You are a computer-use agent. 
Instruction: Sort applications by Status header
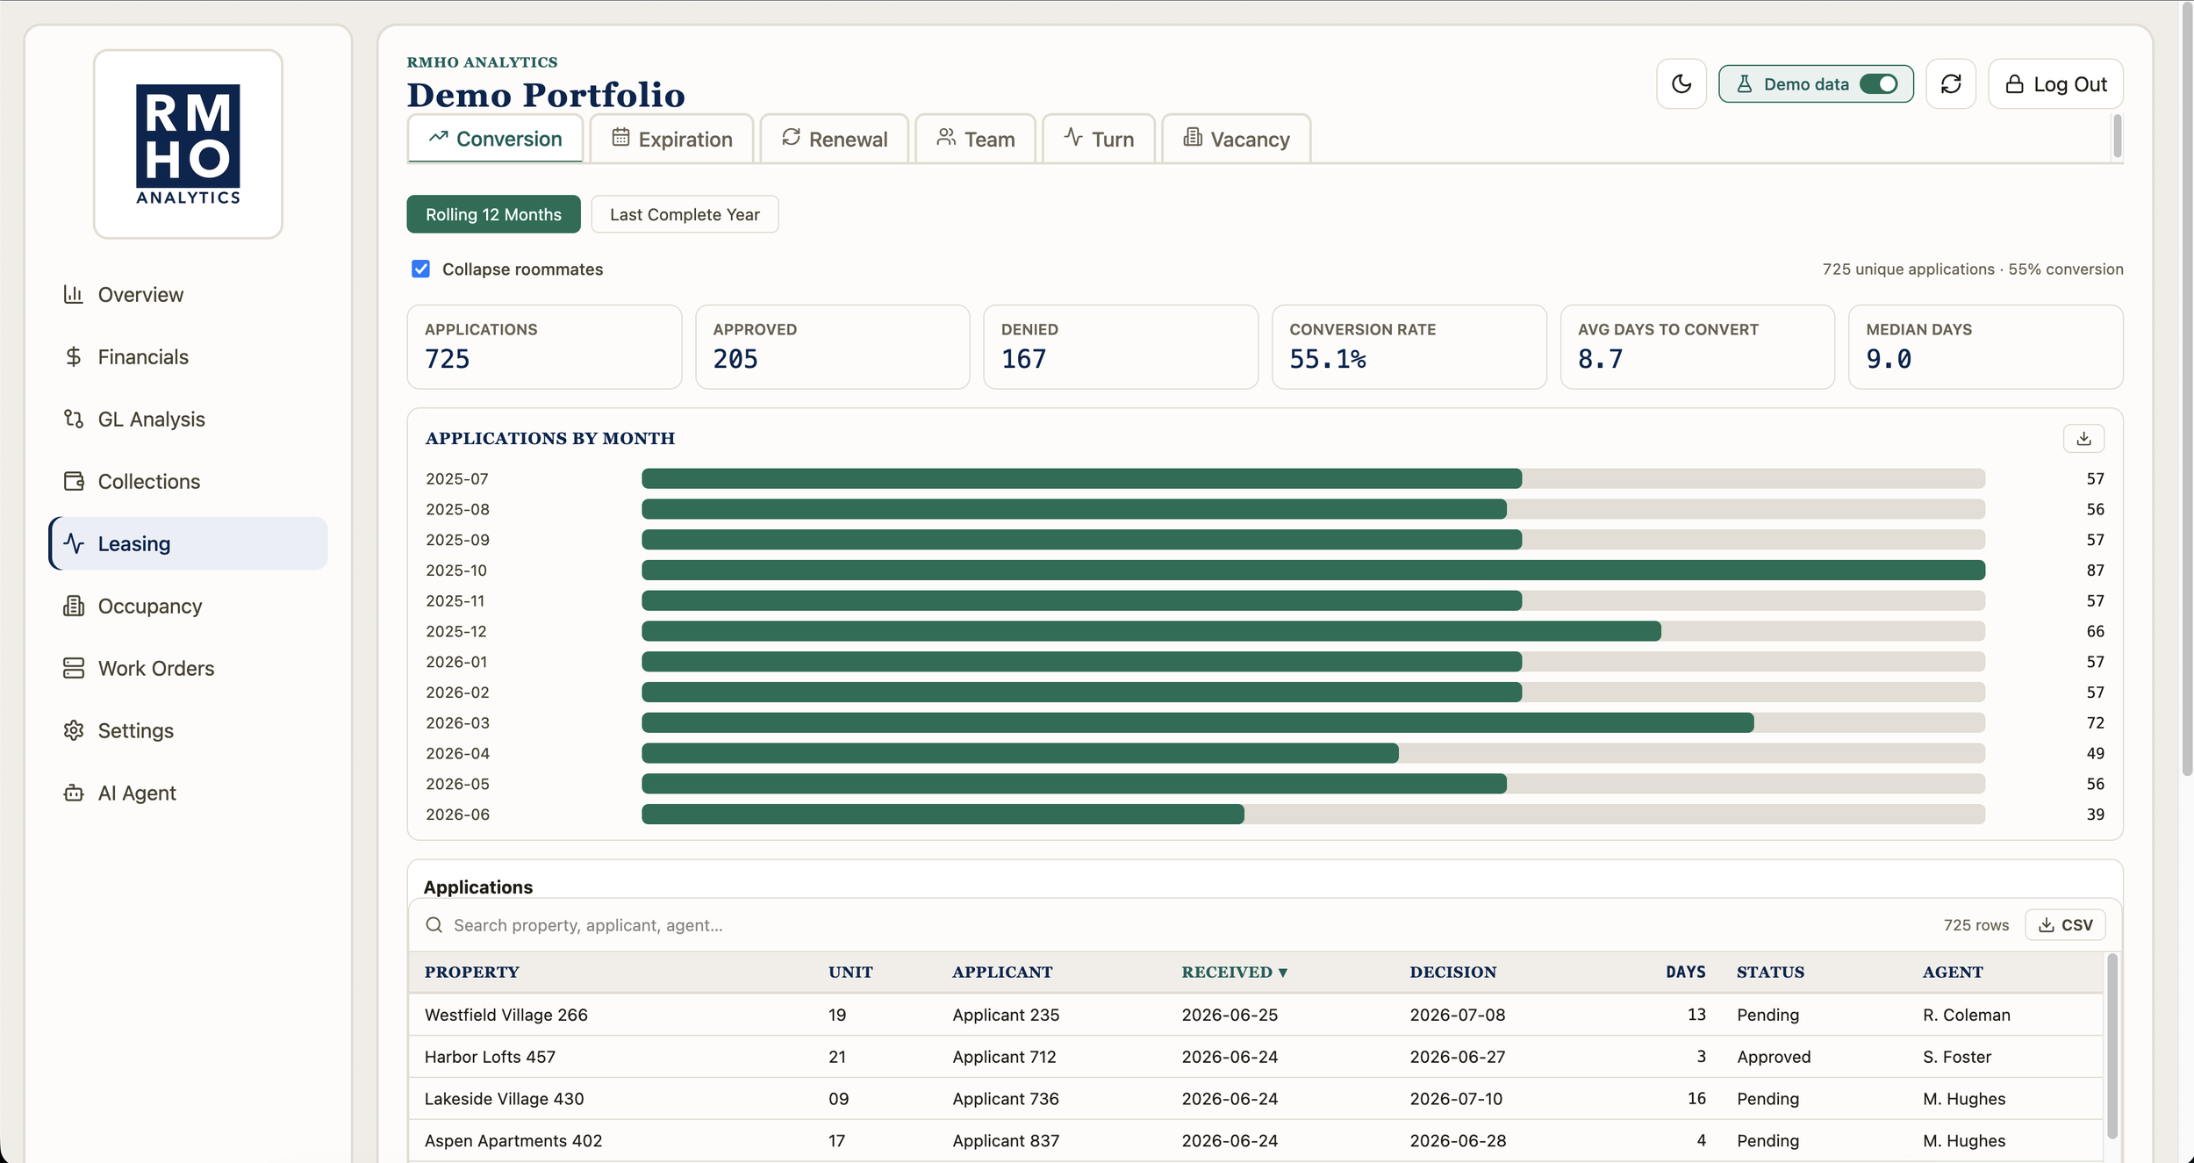point(1770,973)
